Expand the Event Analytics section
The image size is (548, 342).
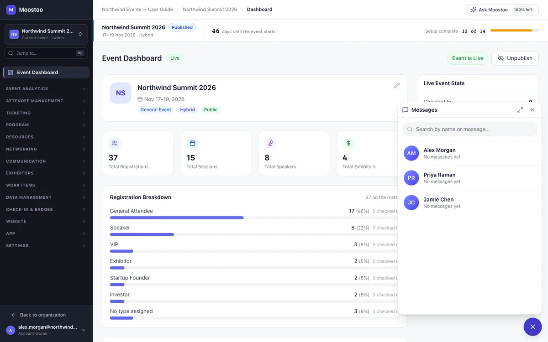point(46,89)
